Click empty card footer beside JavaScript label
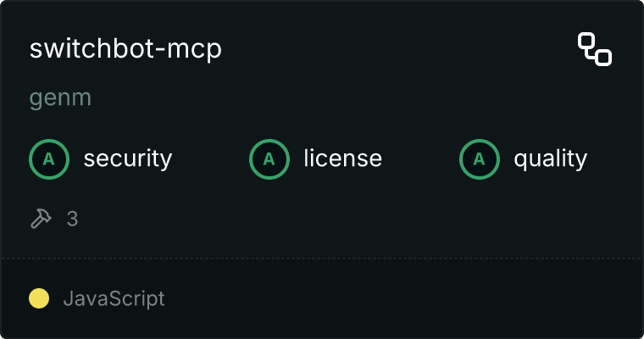Image resolution: width=644 pixels, height=339 pixels. 402,298
